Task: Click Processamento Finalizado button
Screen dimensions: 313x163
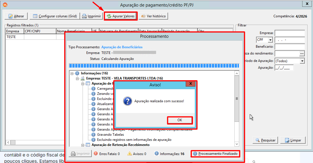Action: click(x=215, y=154)
